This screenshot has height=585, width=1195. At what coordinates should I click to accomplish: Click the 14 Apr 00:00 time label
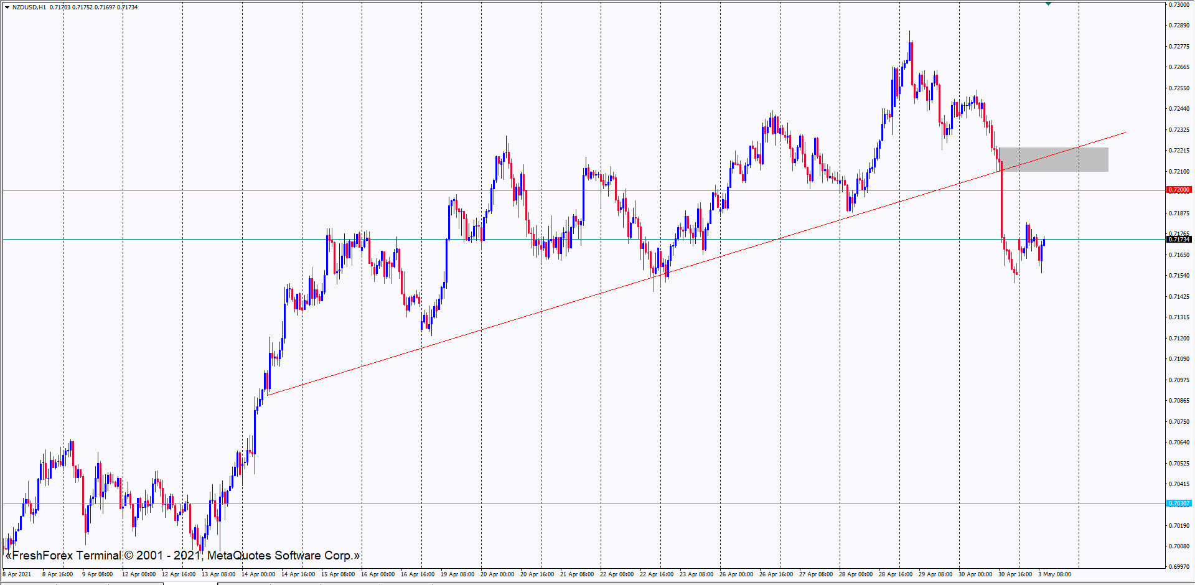tap(258, 574)
